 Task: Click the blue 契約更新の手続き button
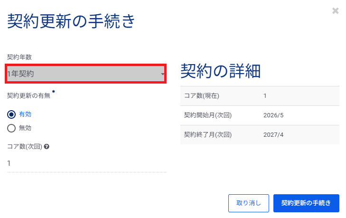(x=306, y=203)
